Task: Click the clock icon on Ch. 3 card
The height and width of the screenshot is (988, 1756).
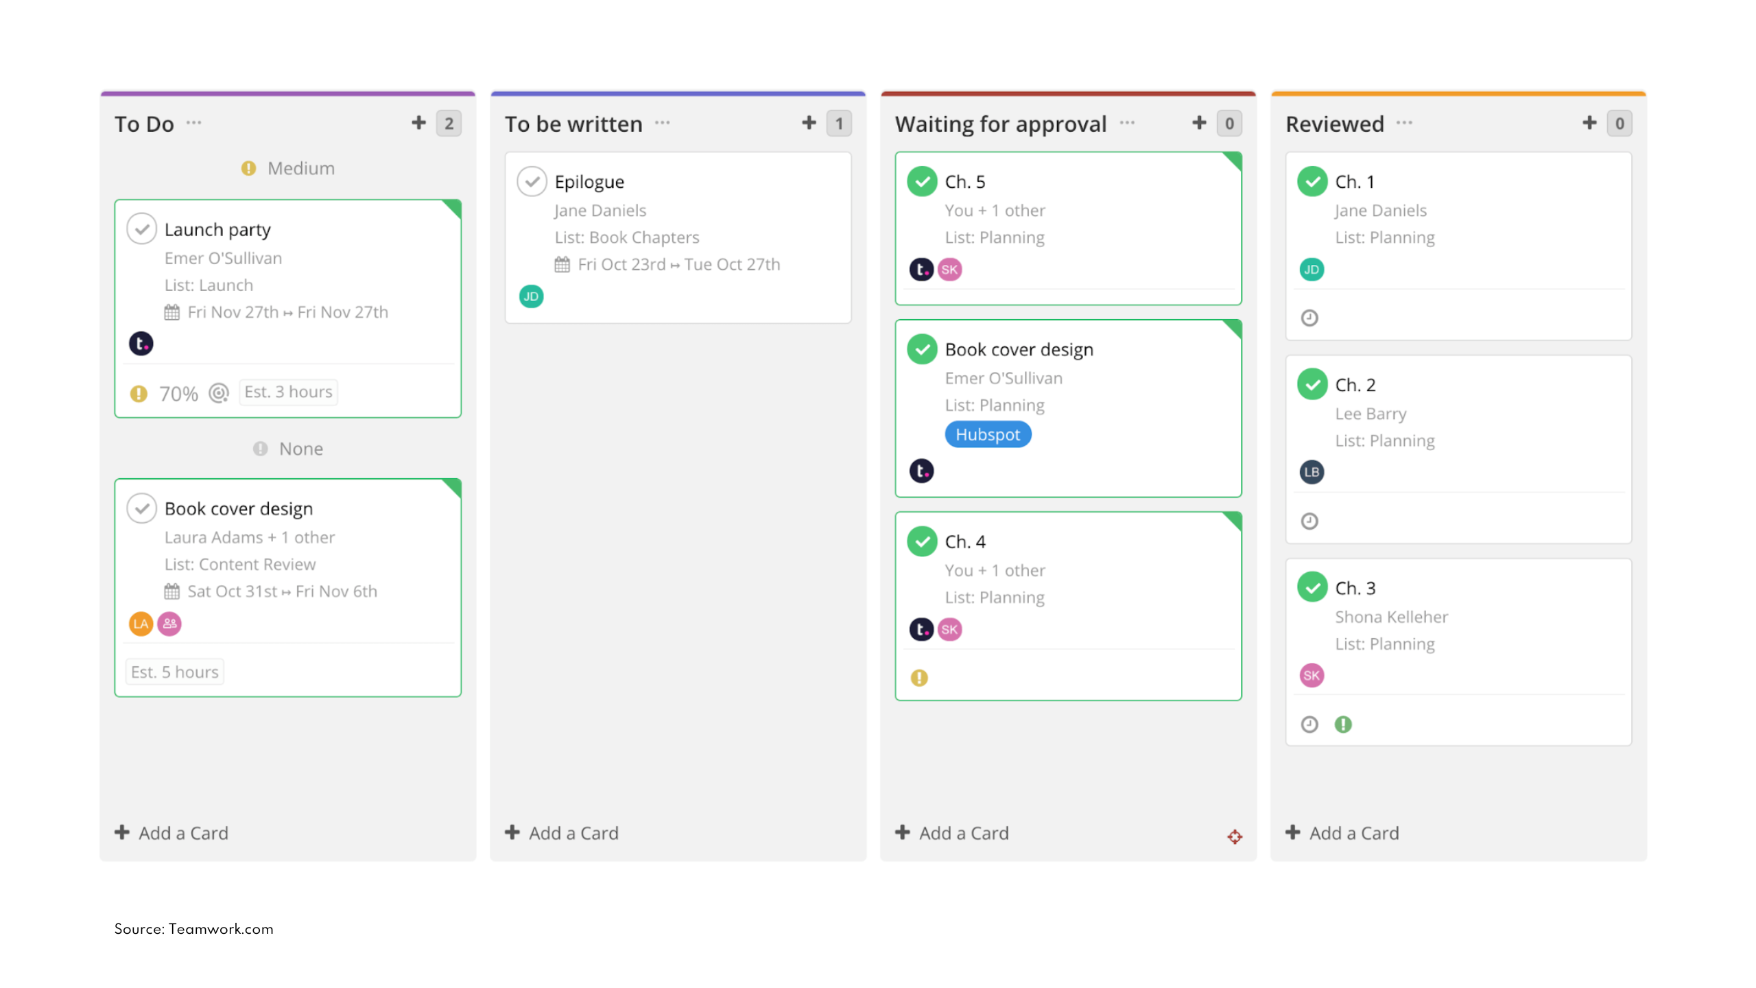Action: point(1309,724)
